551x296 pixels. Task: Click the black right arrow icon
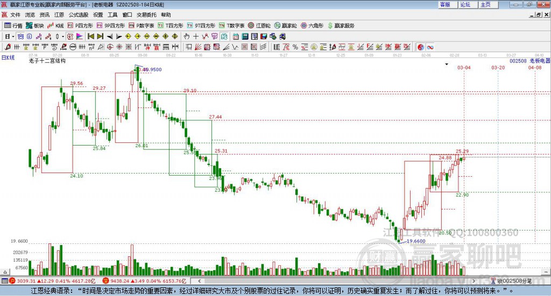coord(119,37)
